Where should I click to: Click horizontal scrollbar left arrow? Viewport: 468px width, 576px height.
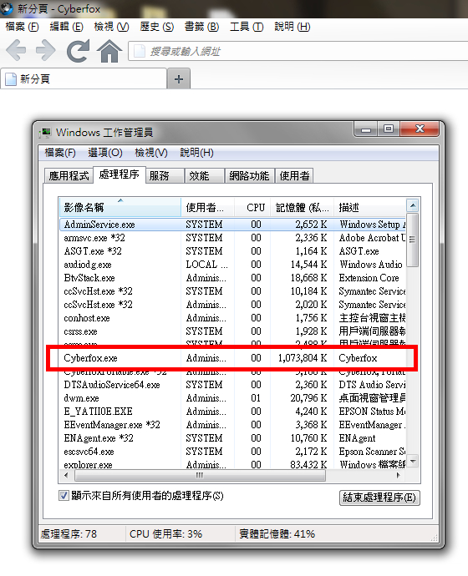[x=66, y=475]
